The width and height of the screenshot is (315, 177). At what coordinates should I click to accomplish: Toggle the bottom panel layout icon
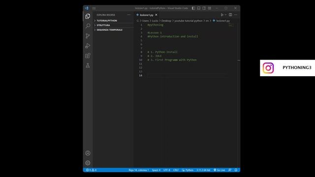tap(199, 8)
